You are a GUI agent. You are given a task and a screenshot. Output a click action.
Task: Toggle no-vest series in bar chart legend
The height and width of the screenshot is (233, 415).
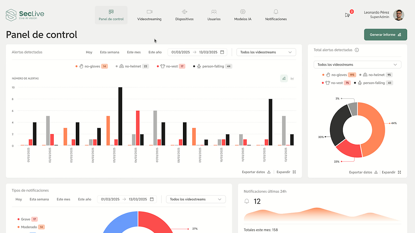(x=171, y=66)
